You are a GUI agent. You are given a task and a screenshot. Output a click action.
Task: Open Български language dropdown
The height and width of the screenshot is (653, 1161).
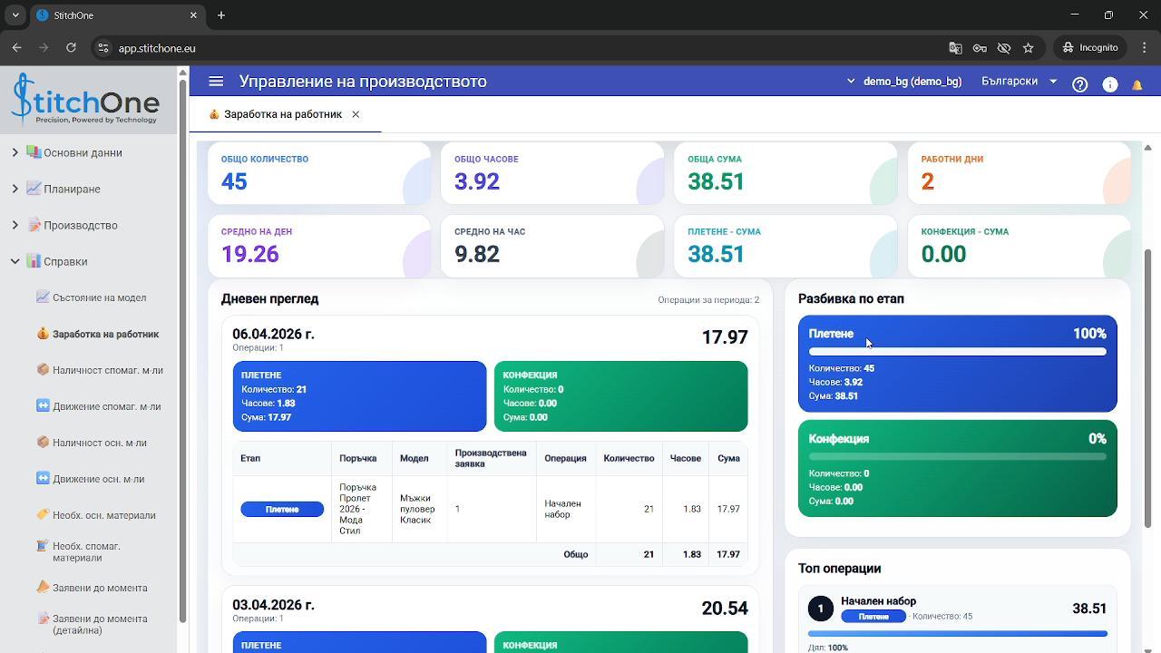(x=1020, y=82)
